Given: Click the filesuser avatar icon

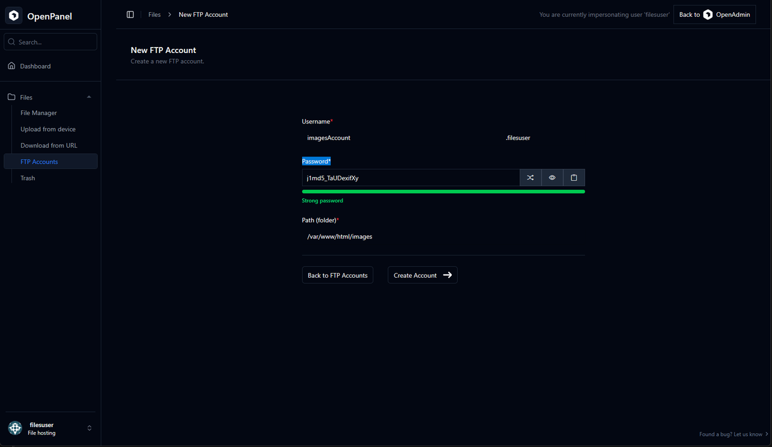Looking at the screenshot, I should click(15, 428).
